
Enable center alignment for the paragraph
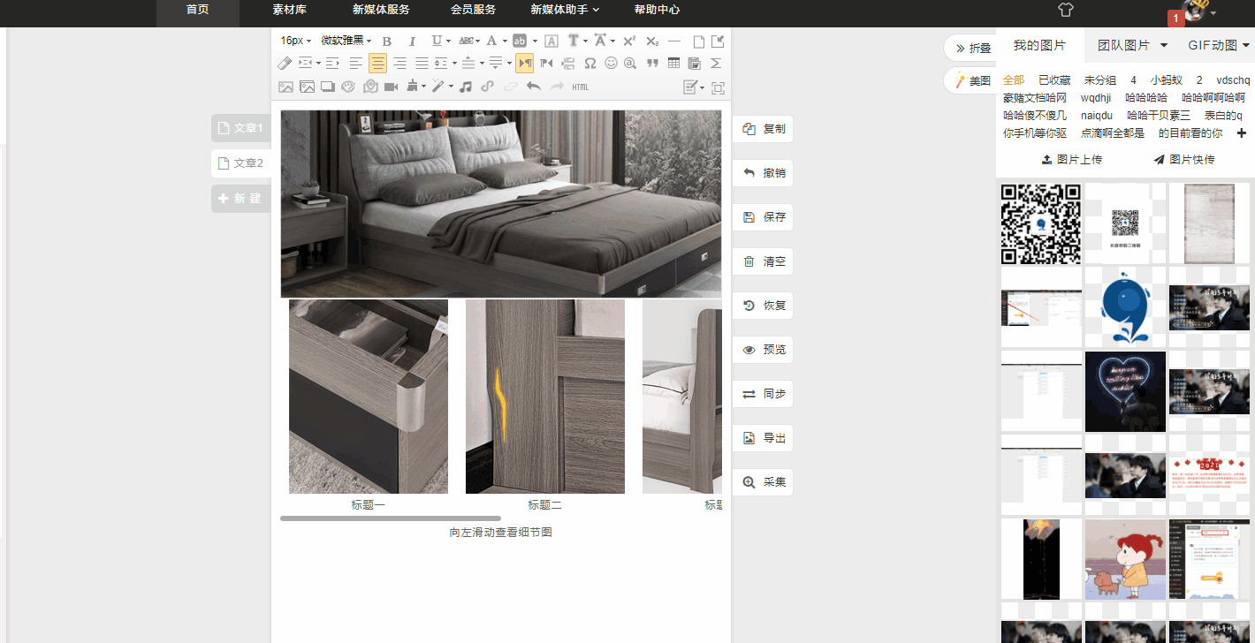pyautogui.click(x=377, y=64)
